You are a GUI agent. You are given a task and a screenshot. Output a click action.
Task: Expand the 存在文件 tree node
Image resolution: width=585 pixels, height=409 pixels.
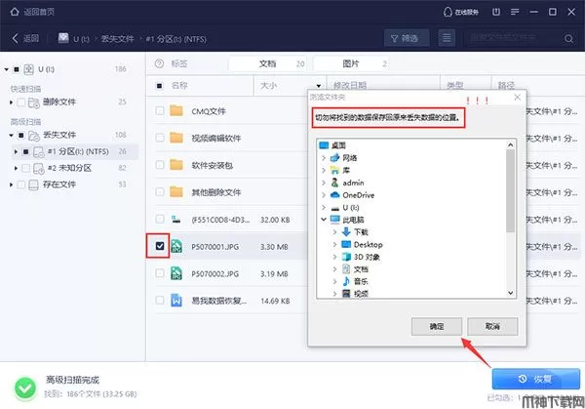point(11,184)
